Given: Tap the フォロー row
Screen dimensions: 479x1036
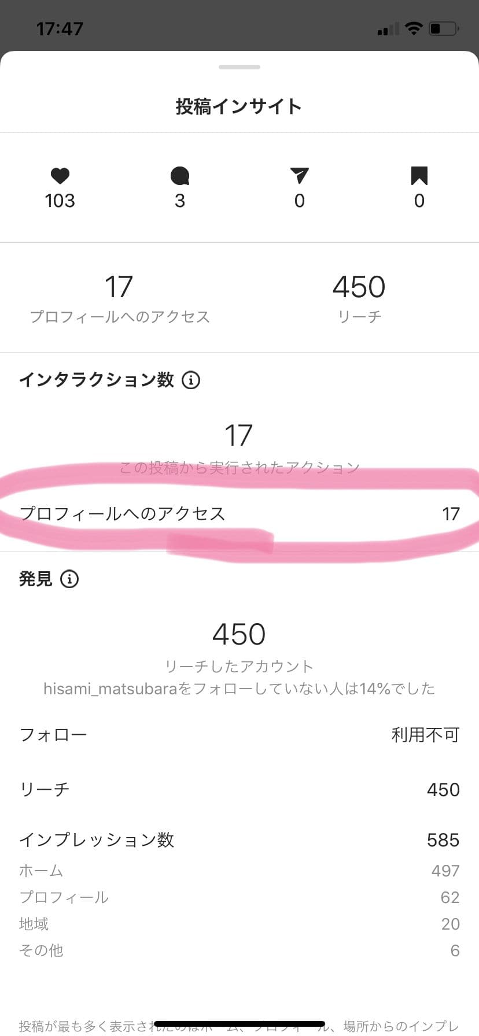Looking at the screenshot, I should coord(239,735).
